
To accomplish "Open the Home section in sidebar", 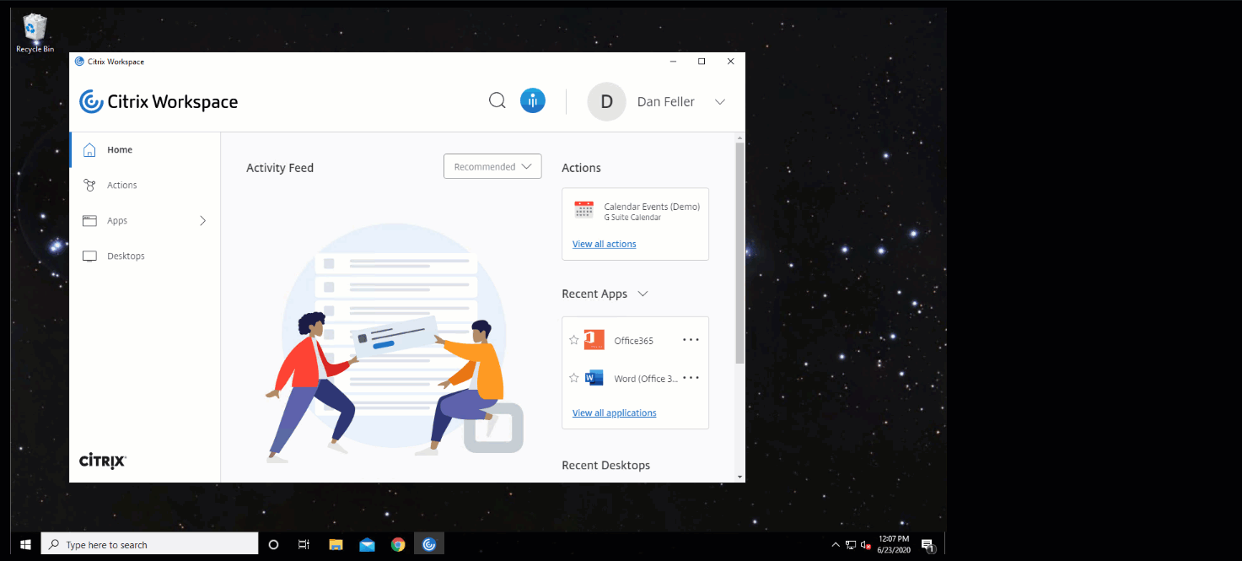I will point(119,149).
